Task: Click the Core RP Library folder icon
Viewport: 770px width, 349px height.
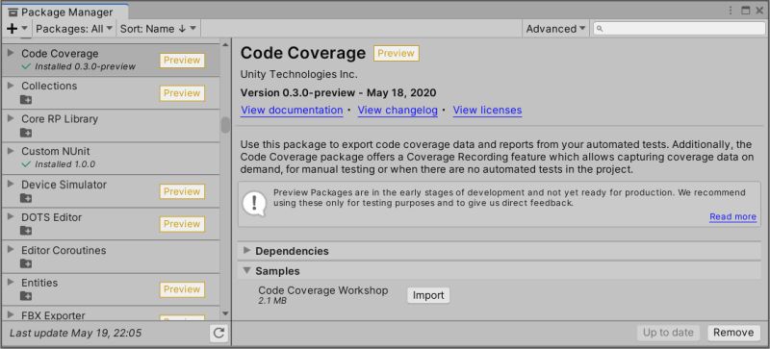Action: [x=26, y=133]
